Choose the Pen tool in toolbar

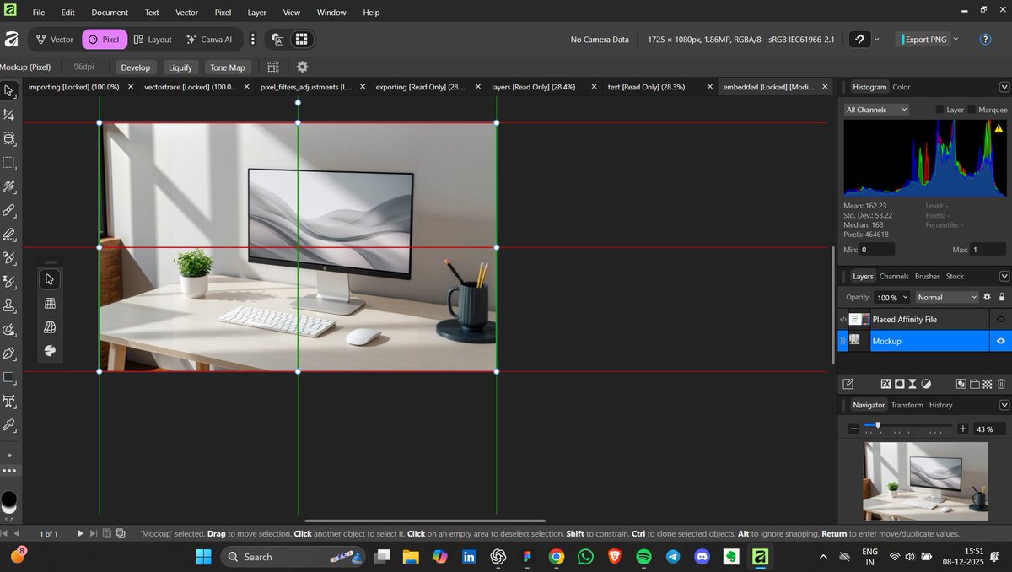pos(9,353)
